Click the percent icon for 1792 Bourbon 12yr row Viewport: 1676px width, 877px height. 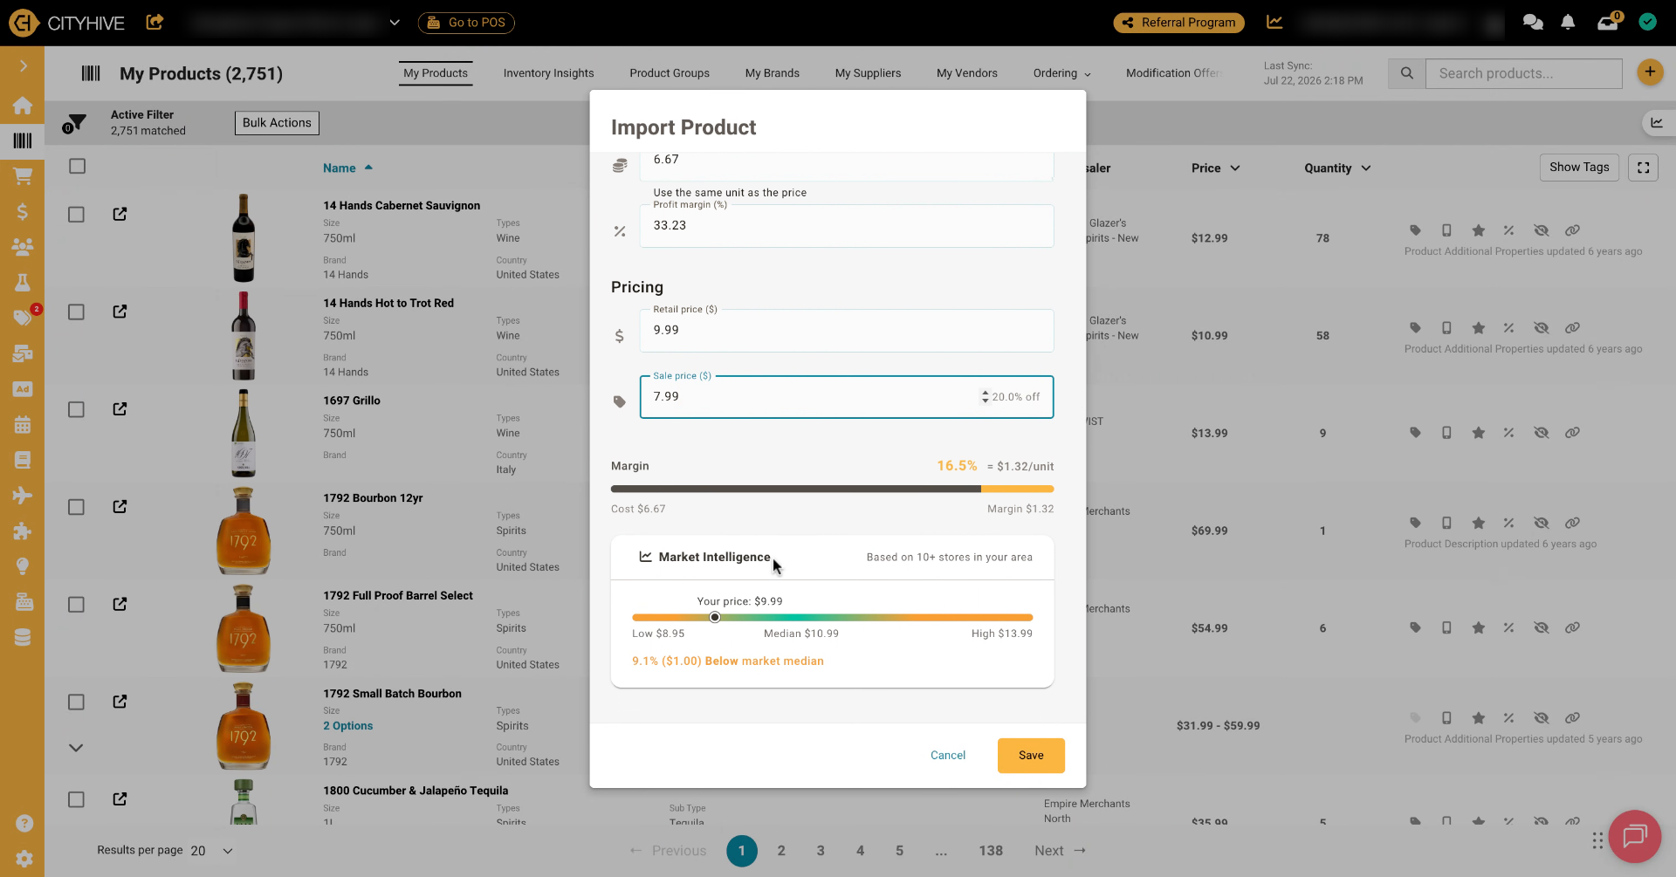[x=1508, y=523]
